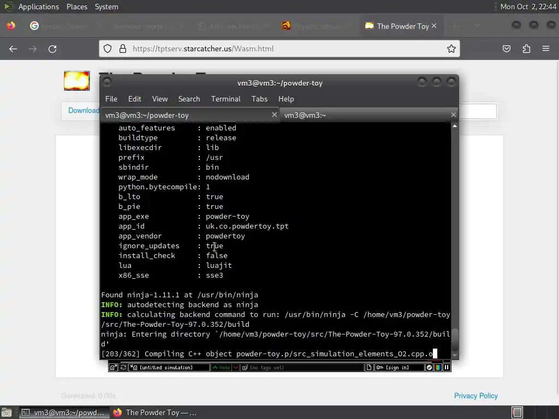Click the 'uk.co.powdertoy.tpt' app_id value
Image resolution: width=559 pixels, height=419 pixels.
coord(247,226)
